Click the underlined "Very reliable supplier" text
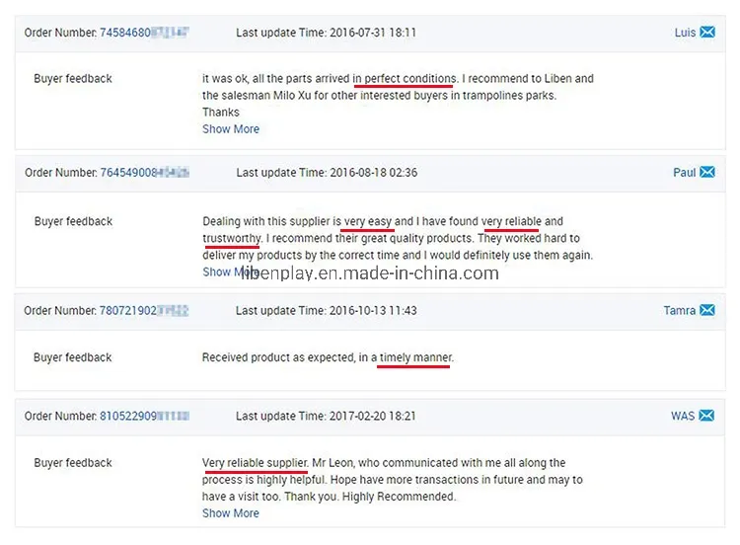Image resolution: width=740 pixels, height=545 pixels. [255, 463]
